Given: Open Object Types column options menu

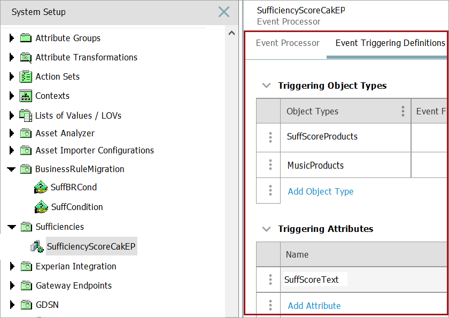Looking at the screenshot, I should [x=403, y=111].
